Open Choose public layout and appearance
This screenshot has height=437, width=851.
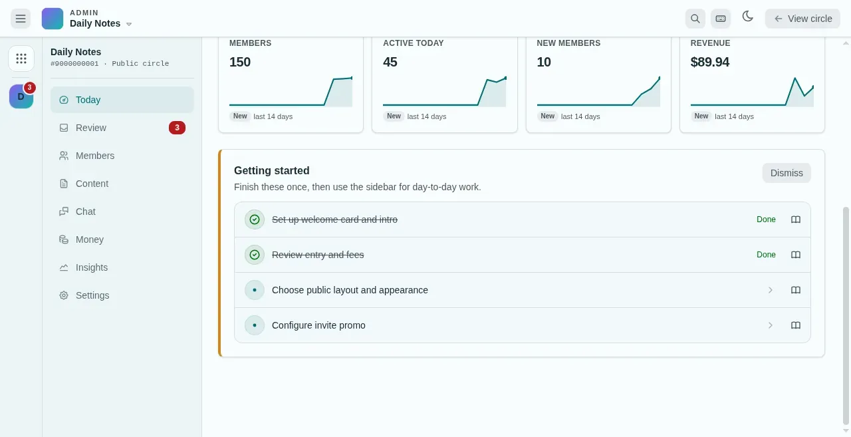tap(350, 290)
